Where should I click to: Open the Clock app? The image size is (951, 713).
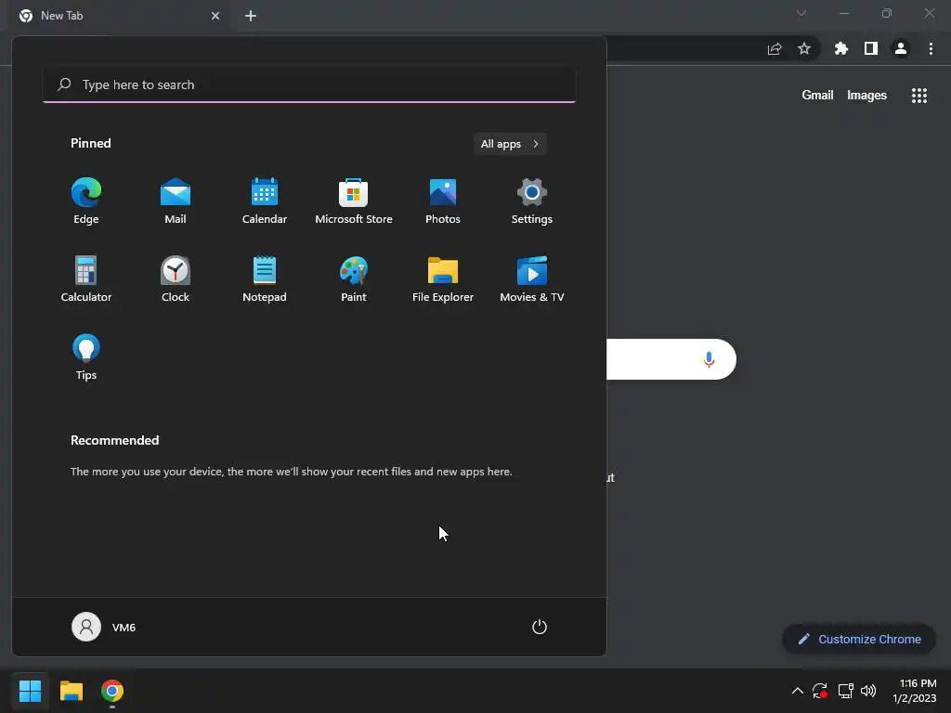coord(176,279)
